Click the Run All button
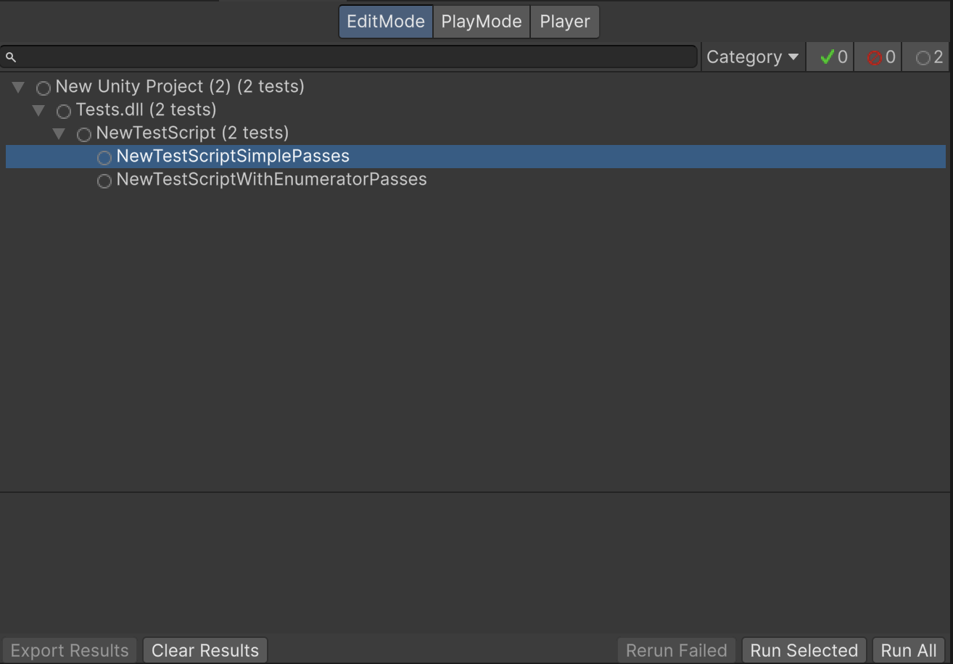The height and width of the screenshot is (664, 953). 908,650
